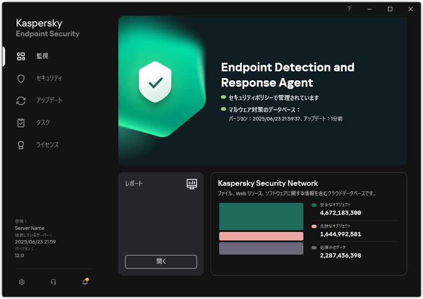Click the タスク clipboard icon
This screenshot has height=299, width=423.
21,123
